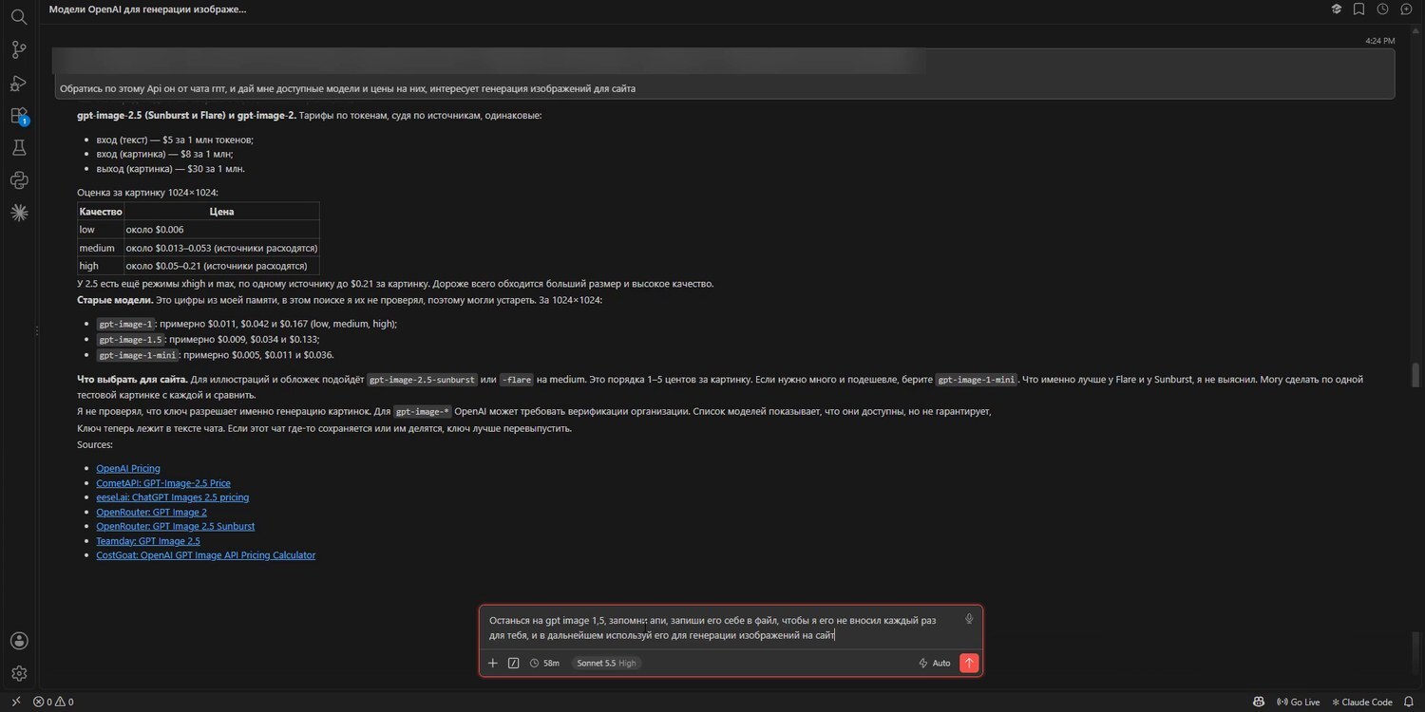Click the remote window indicator in status bar

pyautogui.click(x=16, y=703)
